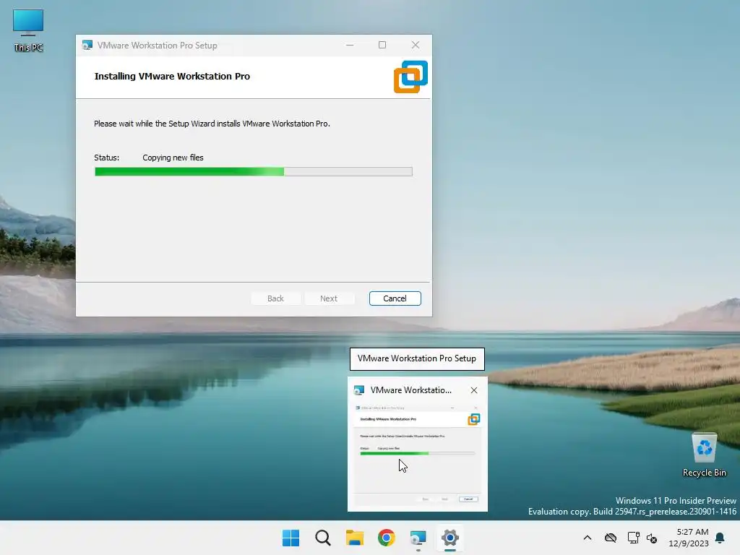
Task: Click the installation progress bar
Action: point(254,171)
